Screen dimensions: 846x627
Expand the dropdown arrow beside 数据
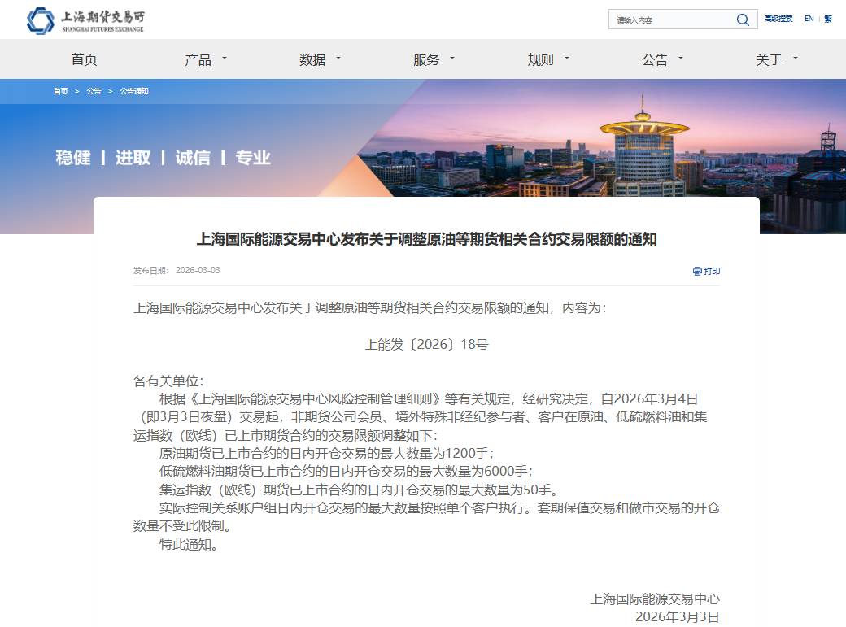coord(338,57)
